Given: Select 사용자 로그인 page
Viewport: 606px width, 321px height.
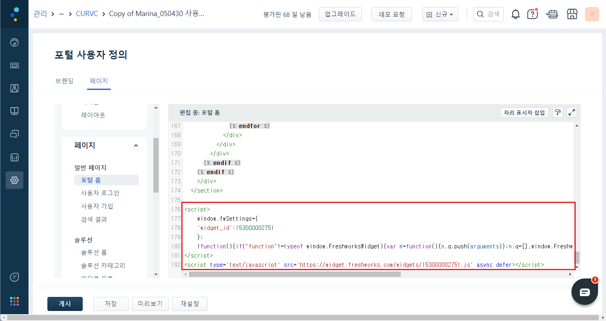Looking at the screenshot, I should tap(100, 193).
